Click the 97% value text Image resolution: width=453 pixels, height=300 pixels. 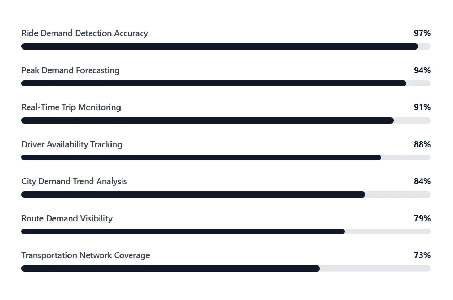pyautogui.click(x=422, y=33)
